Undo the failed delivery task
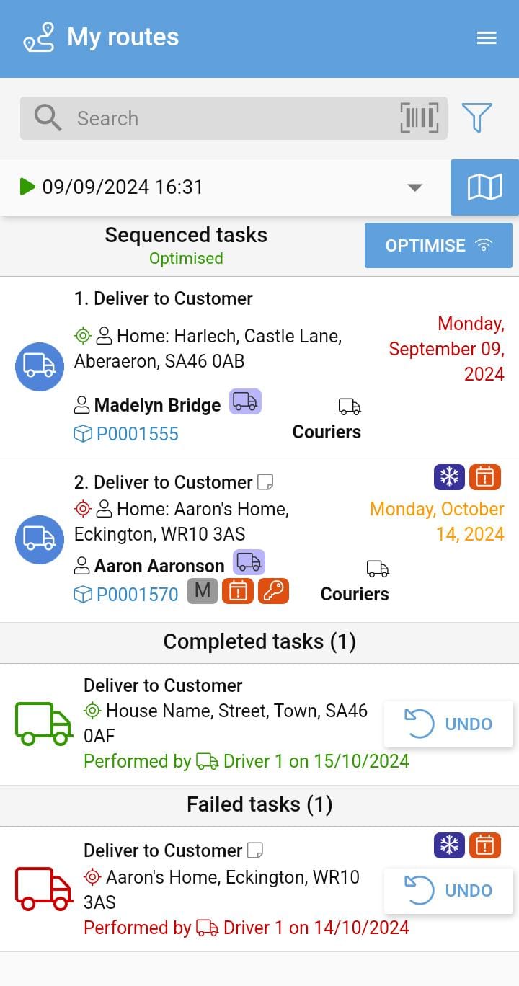This screenshot has height=986, width=519. click(448, 891)
